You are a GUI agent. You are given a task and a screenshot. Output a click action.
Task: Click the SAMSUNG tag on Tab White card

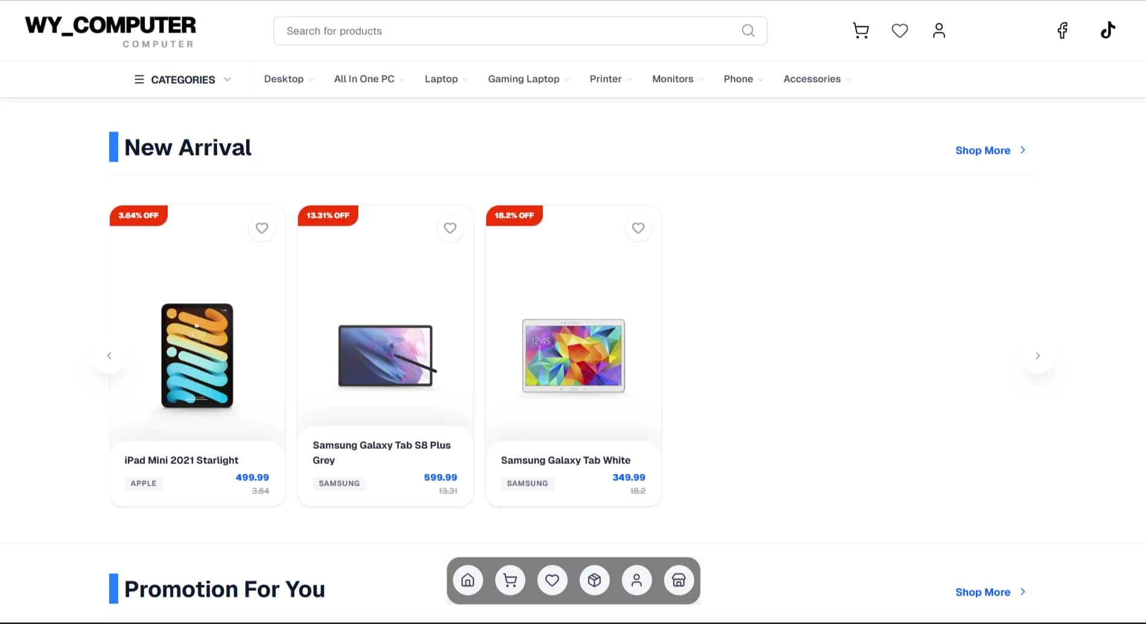(x=527, y=483)
